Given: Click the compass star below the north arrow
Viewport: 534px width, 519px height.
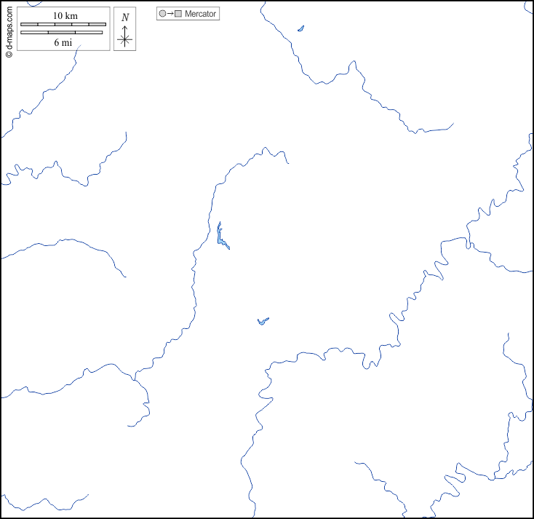Looking at the screenshot, I should click(125, 39).
